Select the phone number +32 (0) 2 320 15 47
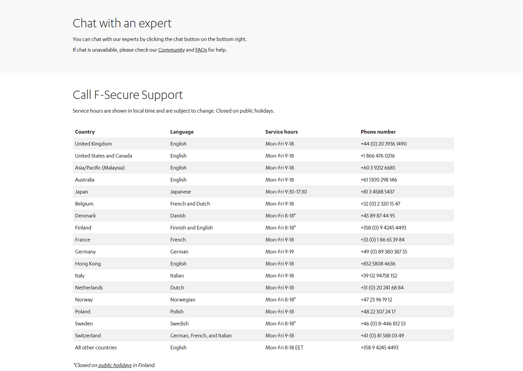 click(381, 204)
